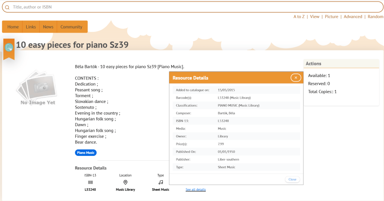Open the Home menu item
384x201 pixels.
[13, 27]
